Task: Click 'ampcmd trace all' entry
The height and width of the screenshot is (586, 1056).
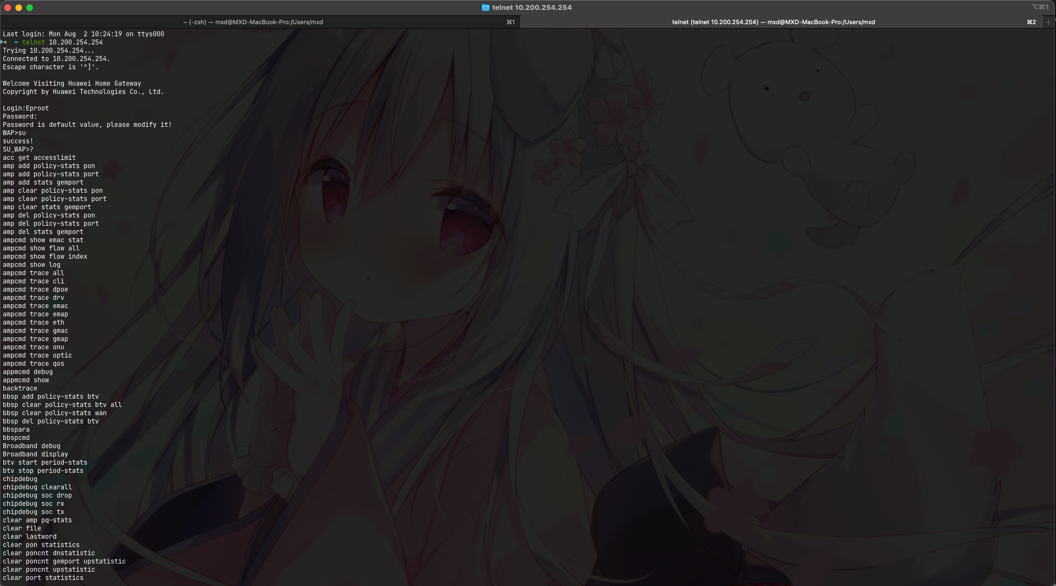Action: pos(34,273)
